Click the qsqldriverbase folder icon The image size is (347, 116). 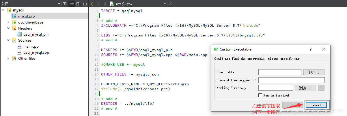click(x=14, y=22)
